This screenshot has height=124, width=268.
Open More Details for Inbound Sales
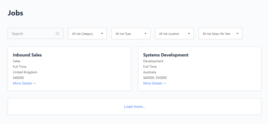tap(24, 83)
